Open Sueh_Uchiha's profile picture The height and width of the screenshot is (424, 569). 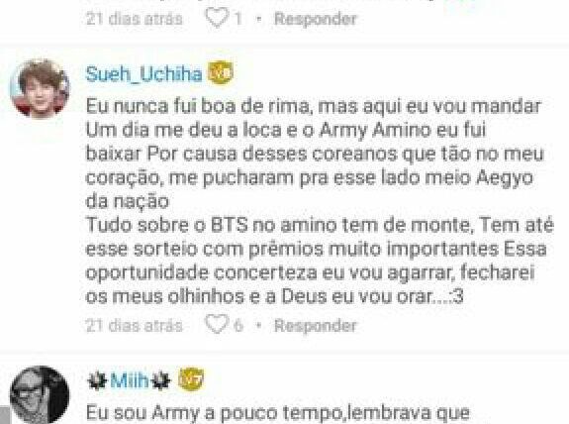pyautogui.click(x=40, y=88)
